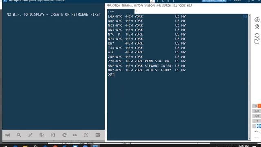
Task: Click the >MT command input line
Action: coord(111,75)
